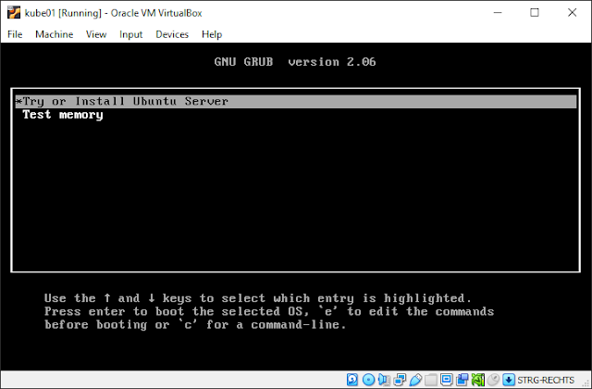Open the Help menu
This screenshot has width=592, height=389.
[212, 34]
